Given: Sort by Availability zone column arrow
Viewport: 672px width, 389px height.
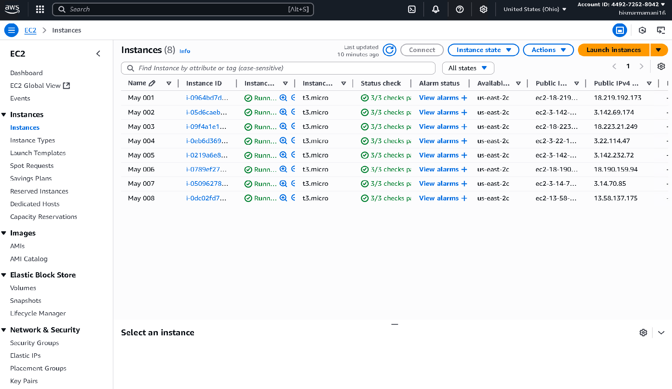Looking at the screenshot, I should click(518, 83).
